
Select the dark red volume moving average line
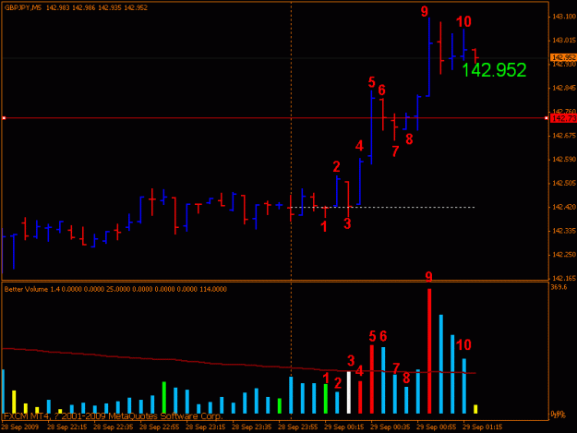coord(239,364)
